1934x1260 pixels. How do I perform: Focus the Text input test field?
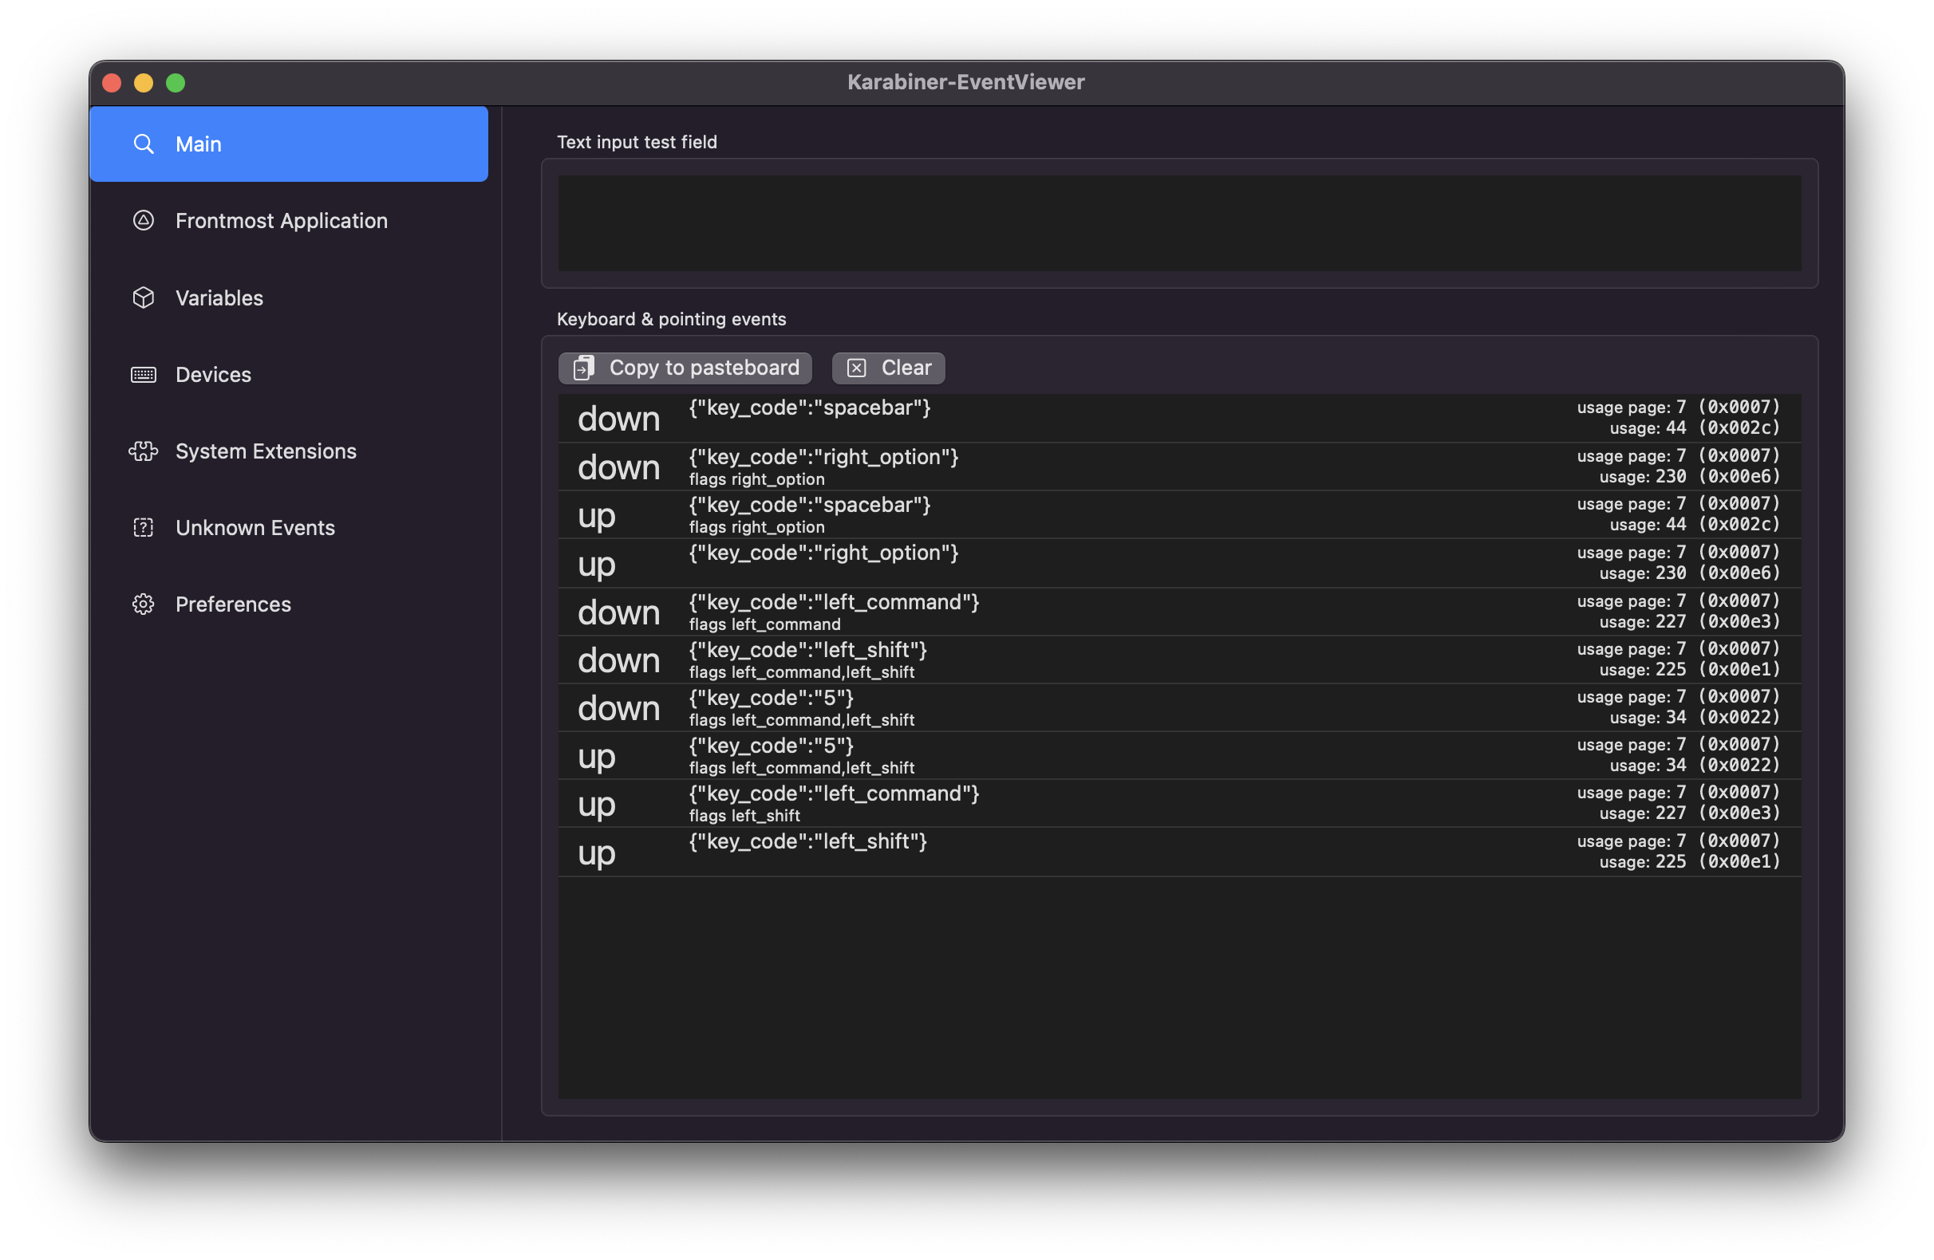tap(1178, 223)
